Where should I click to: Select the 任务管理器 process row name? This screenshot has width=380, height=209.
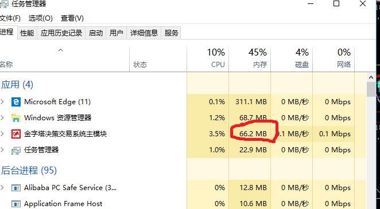click(41, 150)
